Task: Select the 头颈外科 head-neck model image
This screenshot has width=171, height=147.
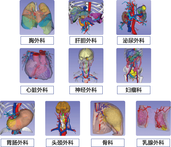Action: pos(62,118)
